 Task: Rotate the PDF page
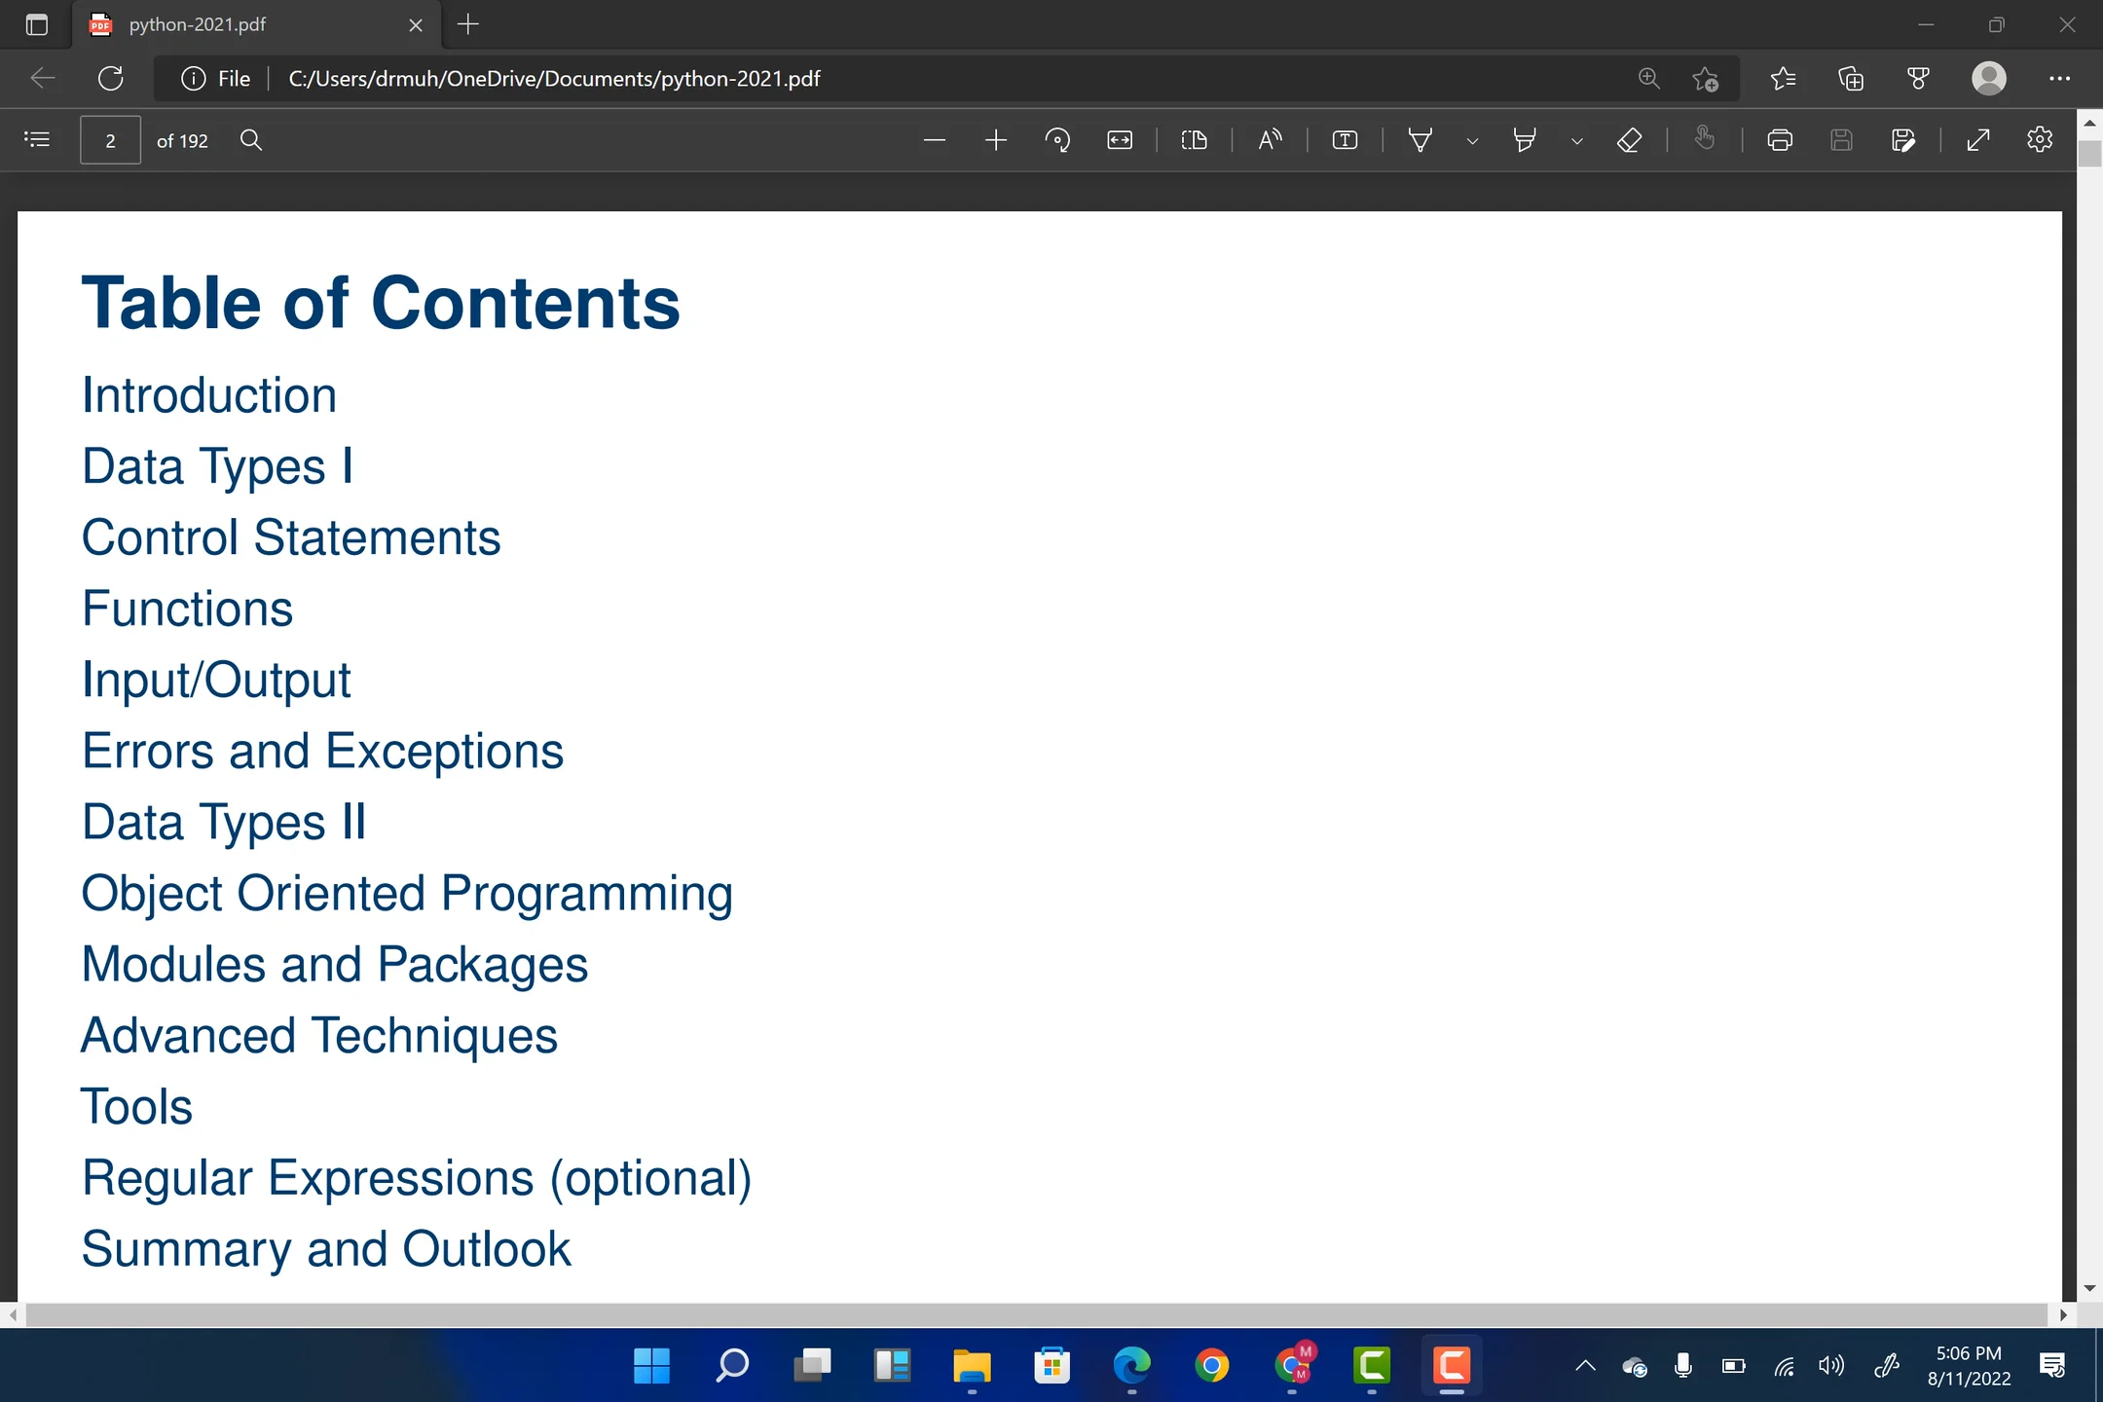(x=1057, y=139)
